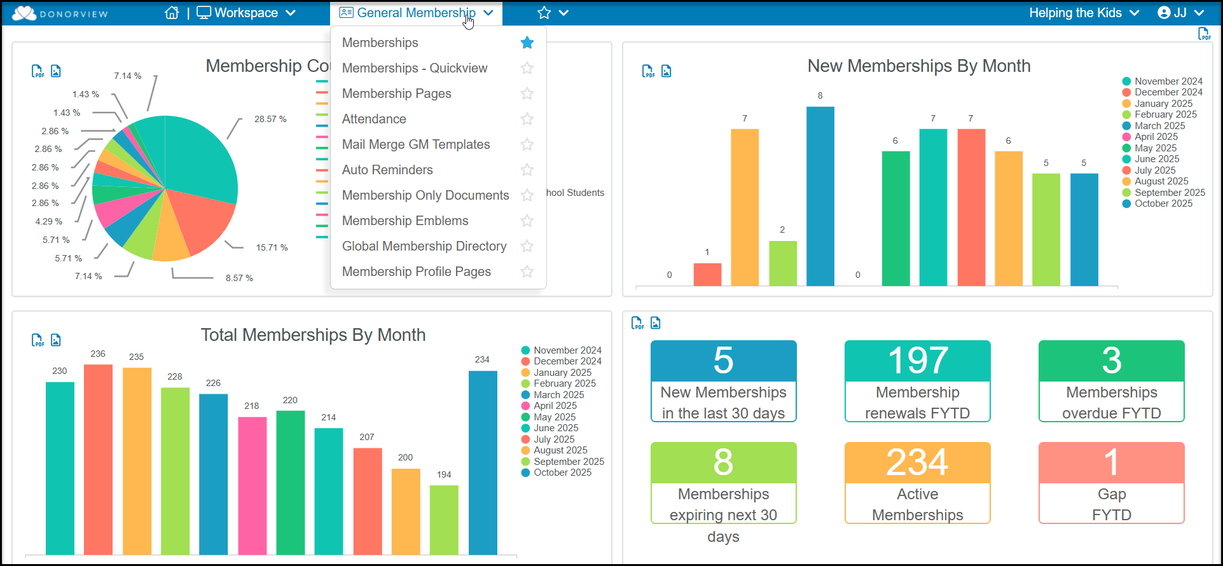Star the Attendance menu item
The image size is (1223, 566).
527,119
